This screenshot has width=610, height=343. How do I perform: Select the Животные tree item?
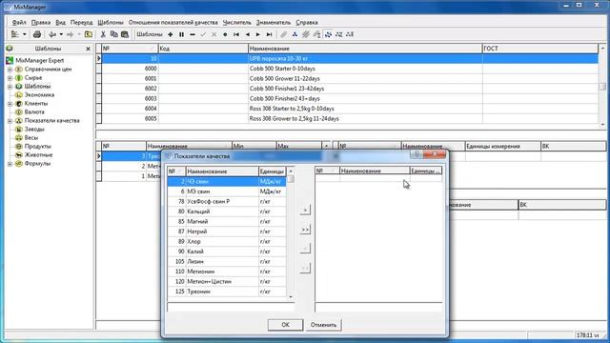click(x=38, y=154)
